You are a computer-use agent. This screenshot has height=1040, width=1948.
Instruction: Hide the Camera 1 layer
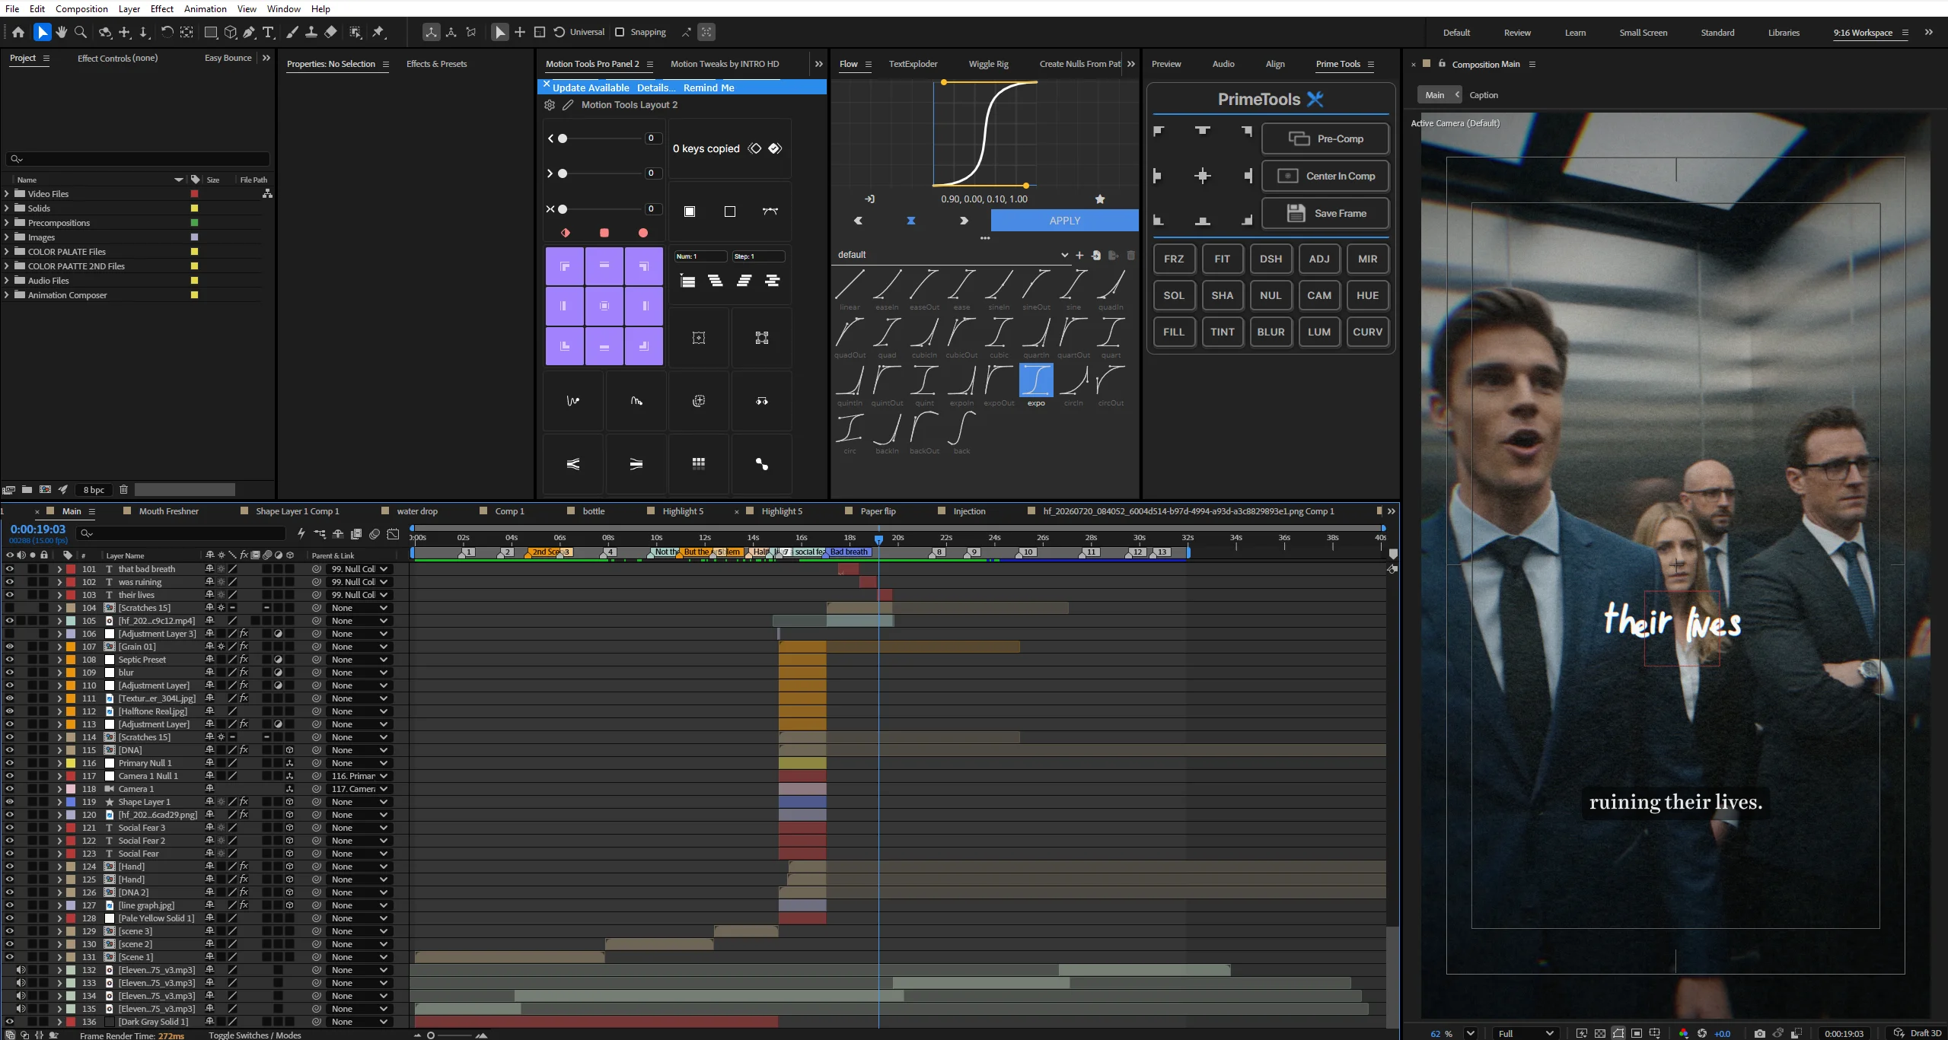[x=9, y=789]
